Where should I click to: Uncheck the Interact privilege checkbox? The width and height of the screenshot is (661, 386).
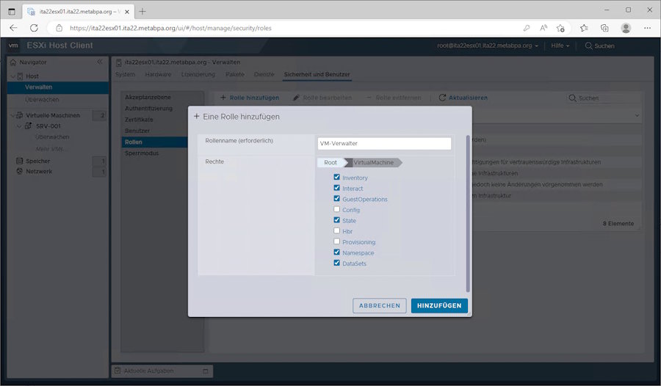pyautogui.click(x=336, y=188)
